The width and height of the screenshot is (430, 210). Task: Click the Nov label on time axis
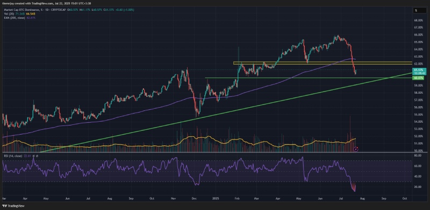[173, 198]
